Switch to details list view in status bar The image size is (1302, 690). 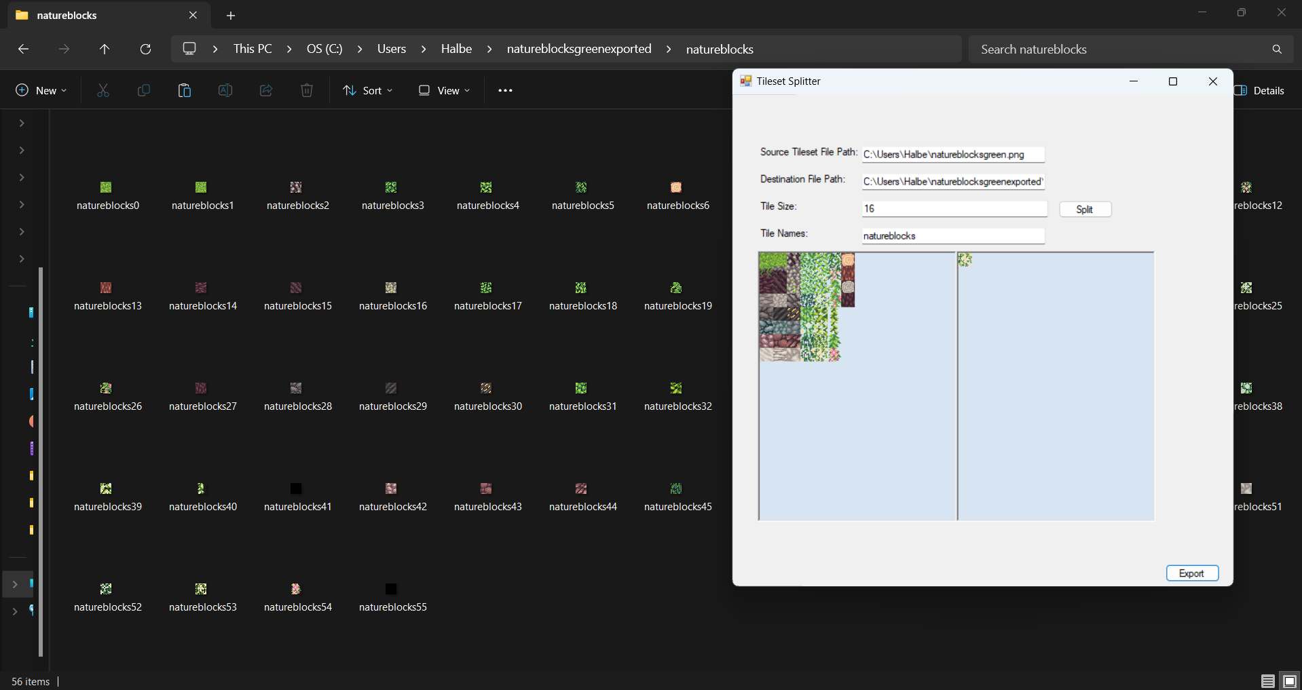1267,681
